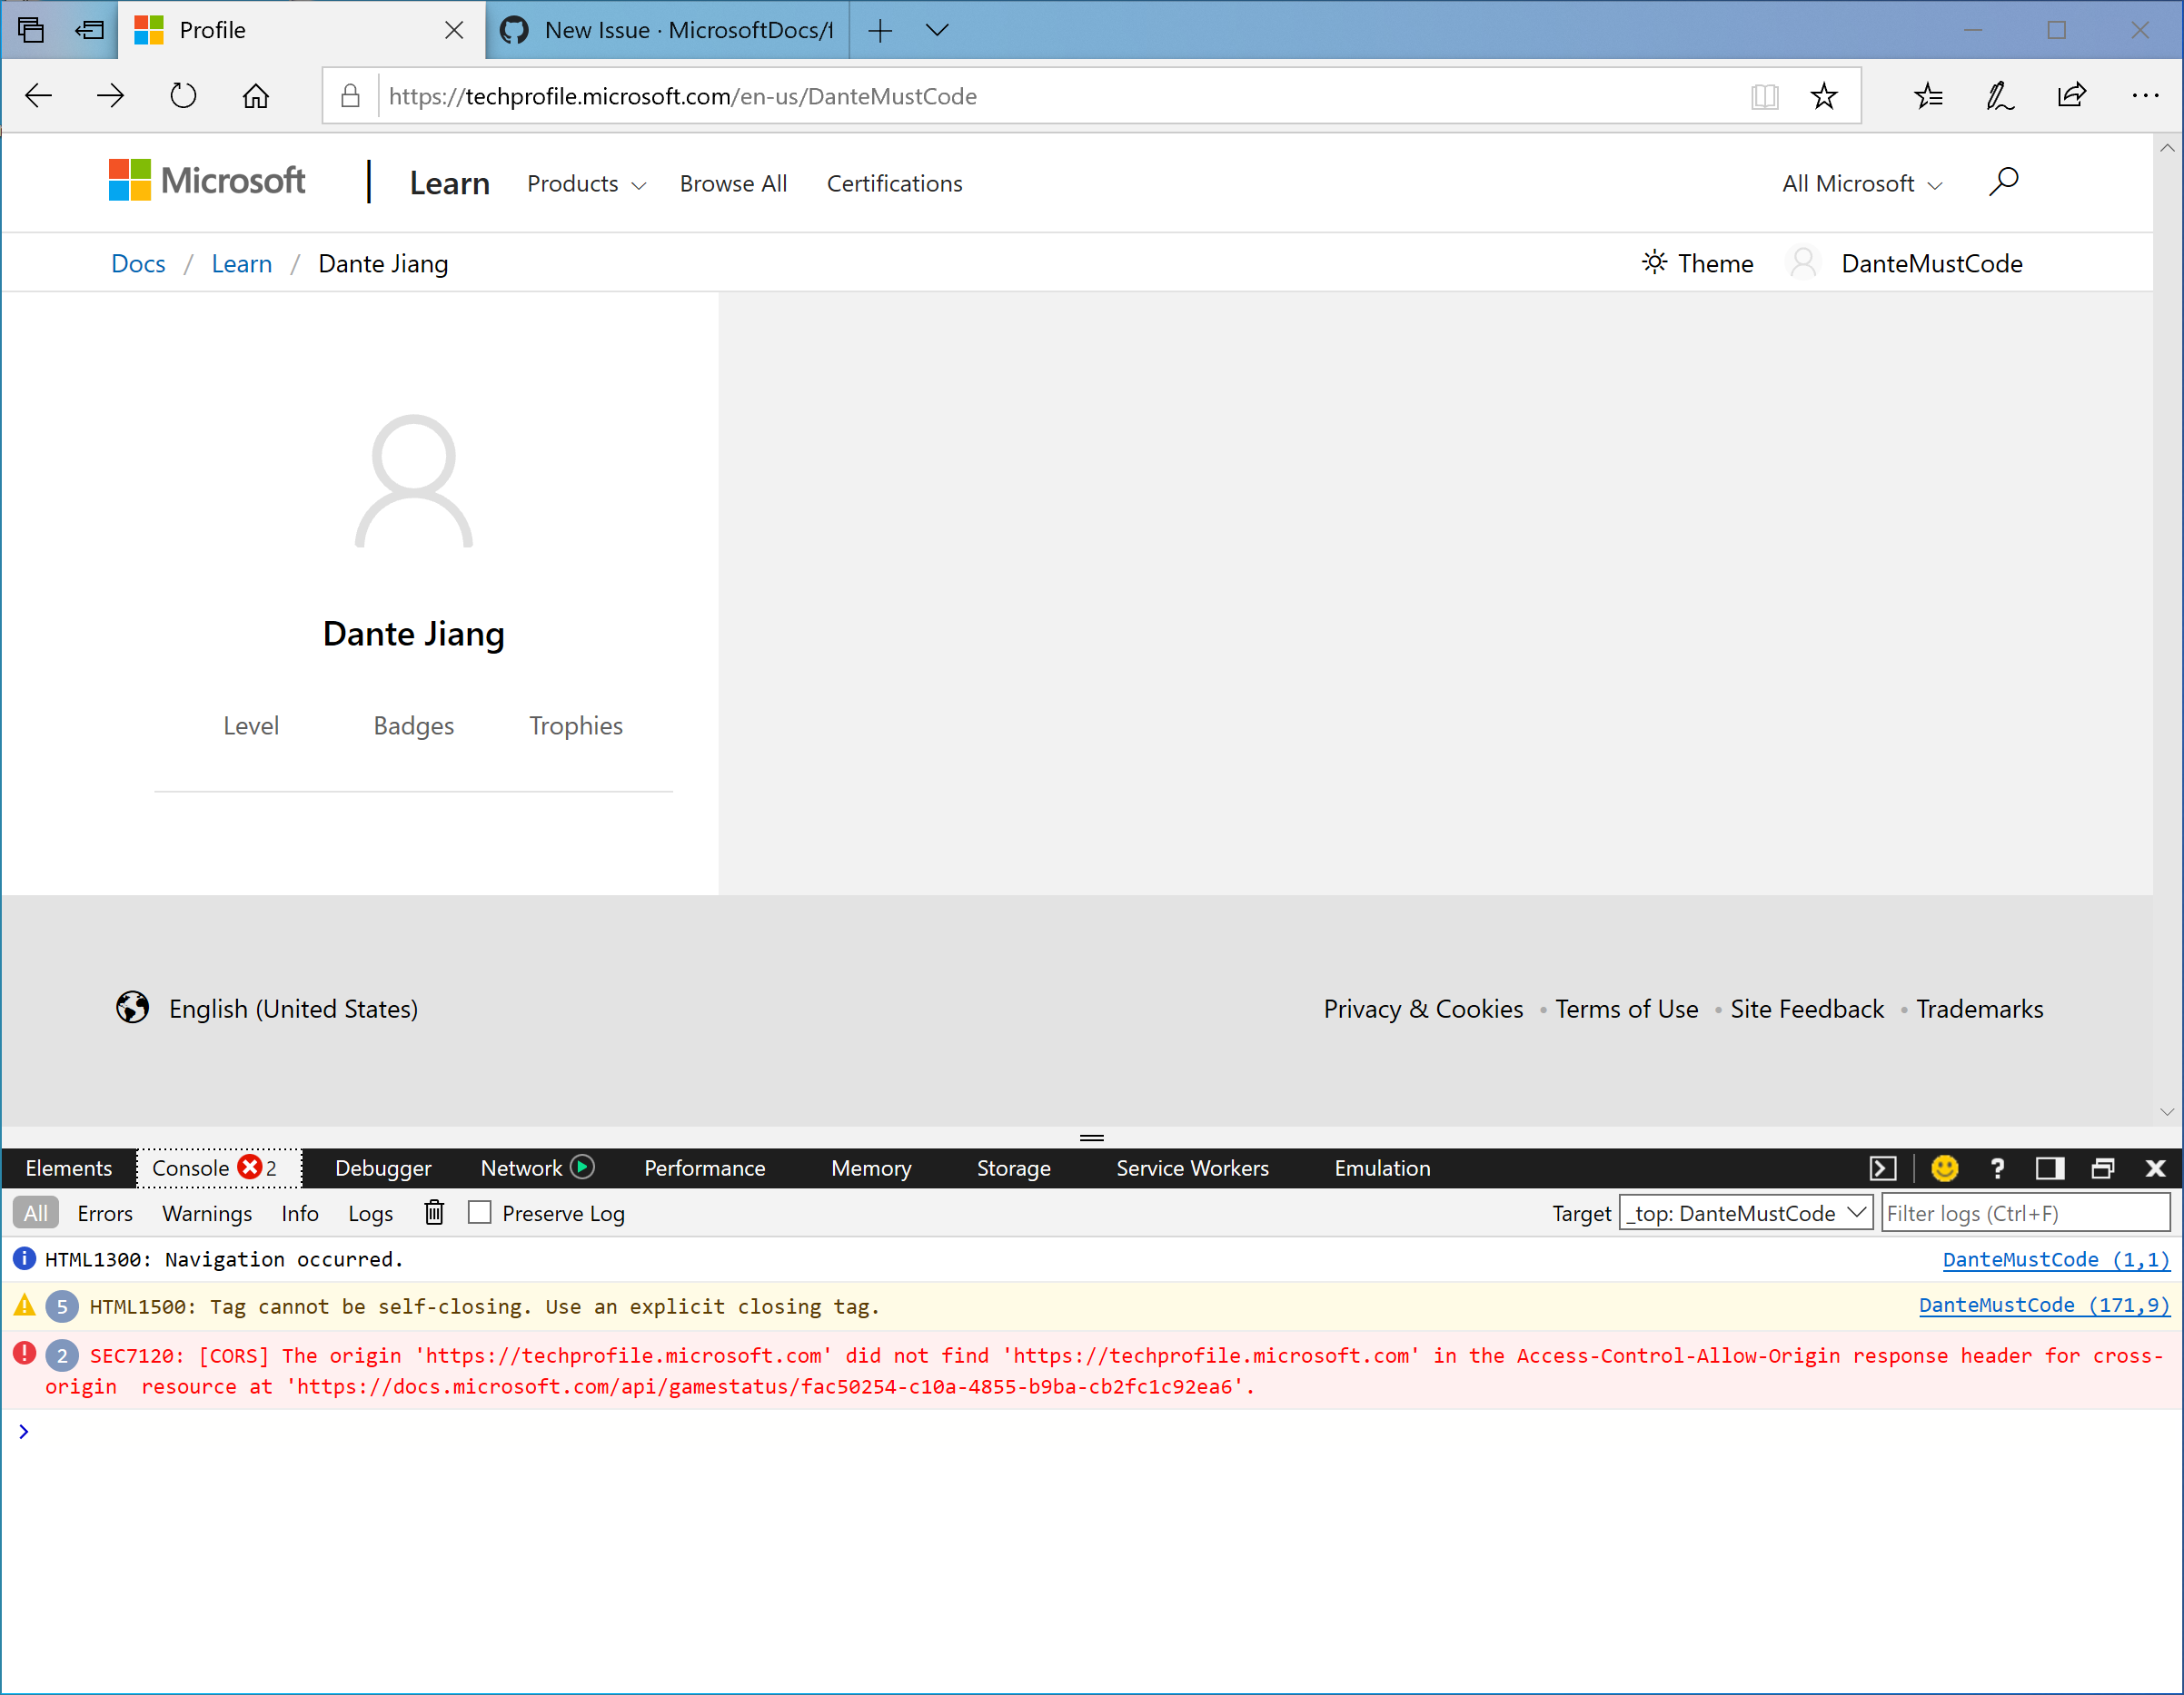Open the Terms of Use page
Viewport: 2184px width, 1695px height.
(x=1627, y=1009)
